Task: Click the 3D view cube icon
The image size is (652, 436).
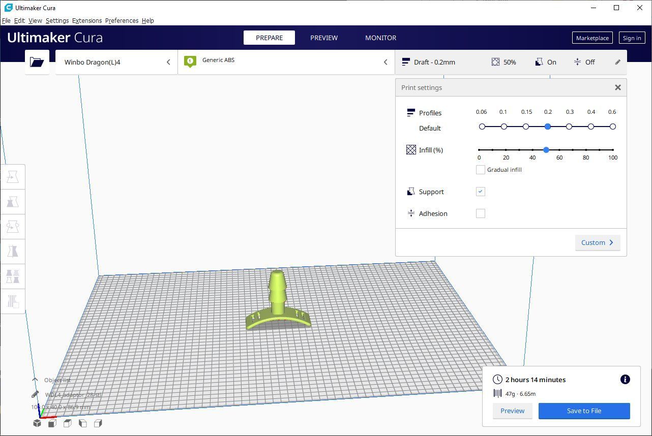Action: (37, 423)
